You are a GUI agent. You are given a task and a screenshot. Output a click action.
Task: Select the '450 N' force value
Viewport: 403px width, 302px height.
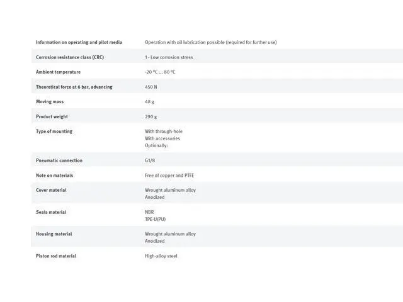click(x=151, y=87)
